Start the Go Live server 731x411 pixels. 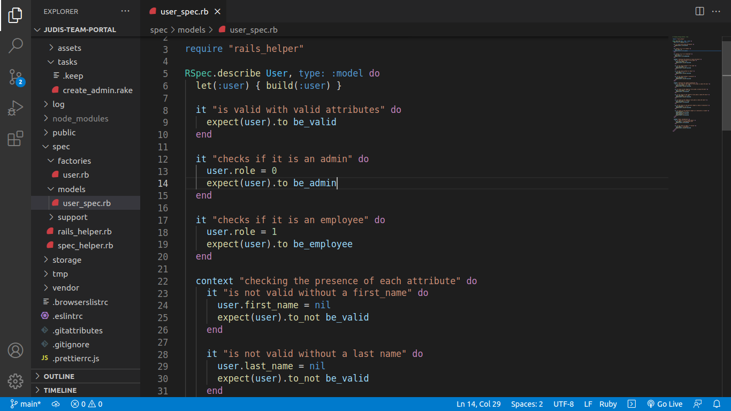tap(665, 404)
